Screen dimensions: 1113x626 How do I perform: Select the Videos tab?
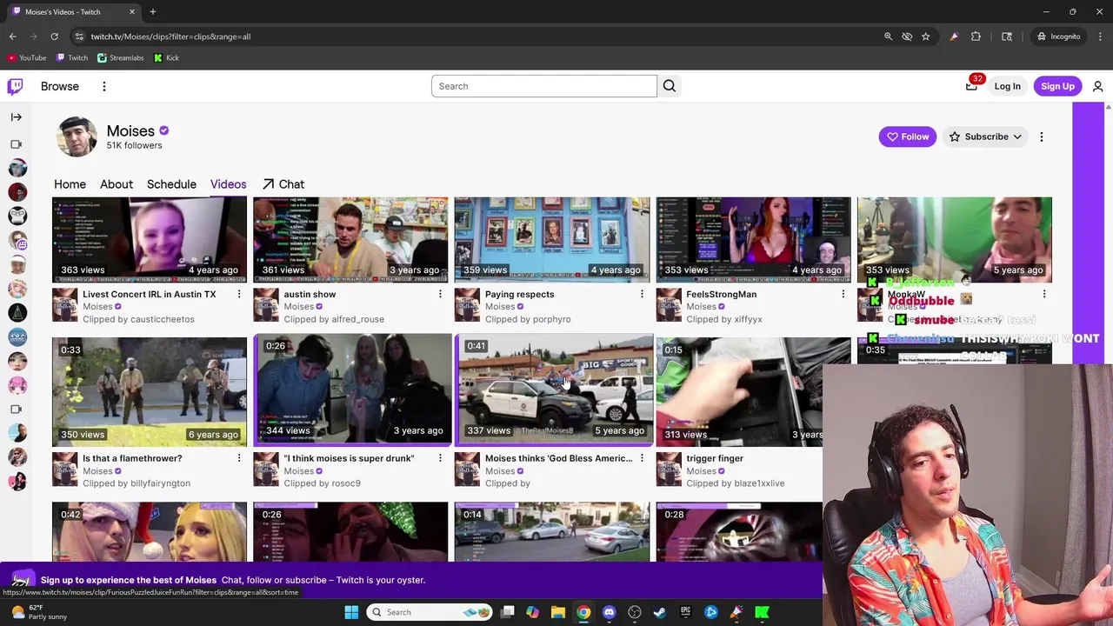pyautogui.click(x=228, y=184)
